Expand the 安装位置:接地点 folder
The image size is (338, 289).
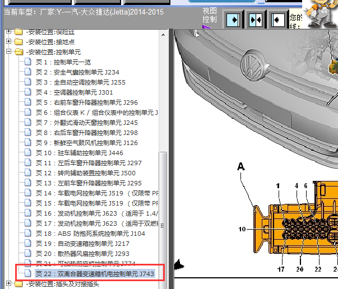pos(8,41)
